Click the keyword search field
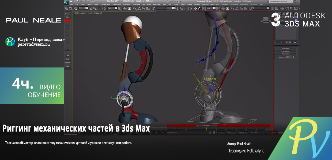Image resolution: width=332 pixels, height=160 pixels. (281, 2)
